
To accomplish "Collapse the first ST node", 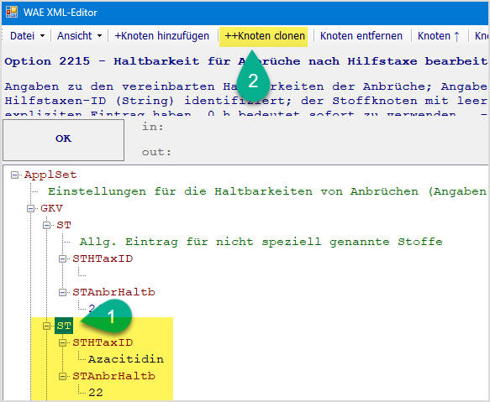I will point(46,225).
